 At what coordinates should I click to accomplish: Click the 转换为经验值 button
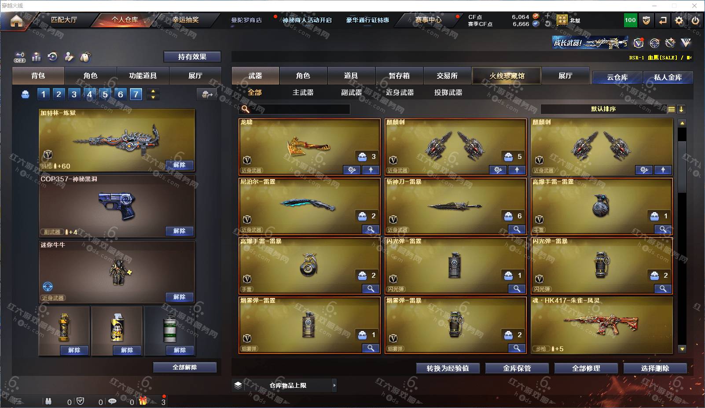[448, 368]
